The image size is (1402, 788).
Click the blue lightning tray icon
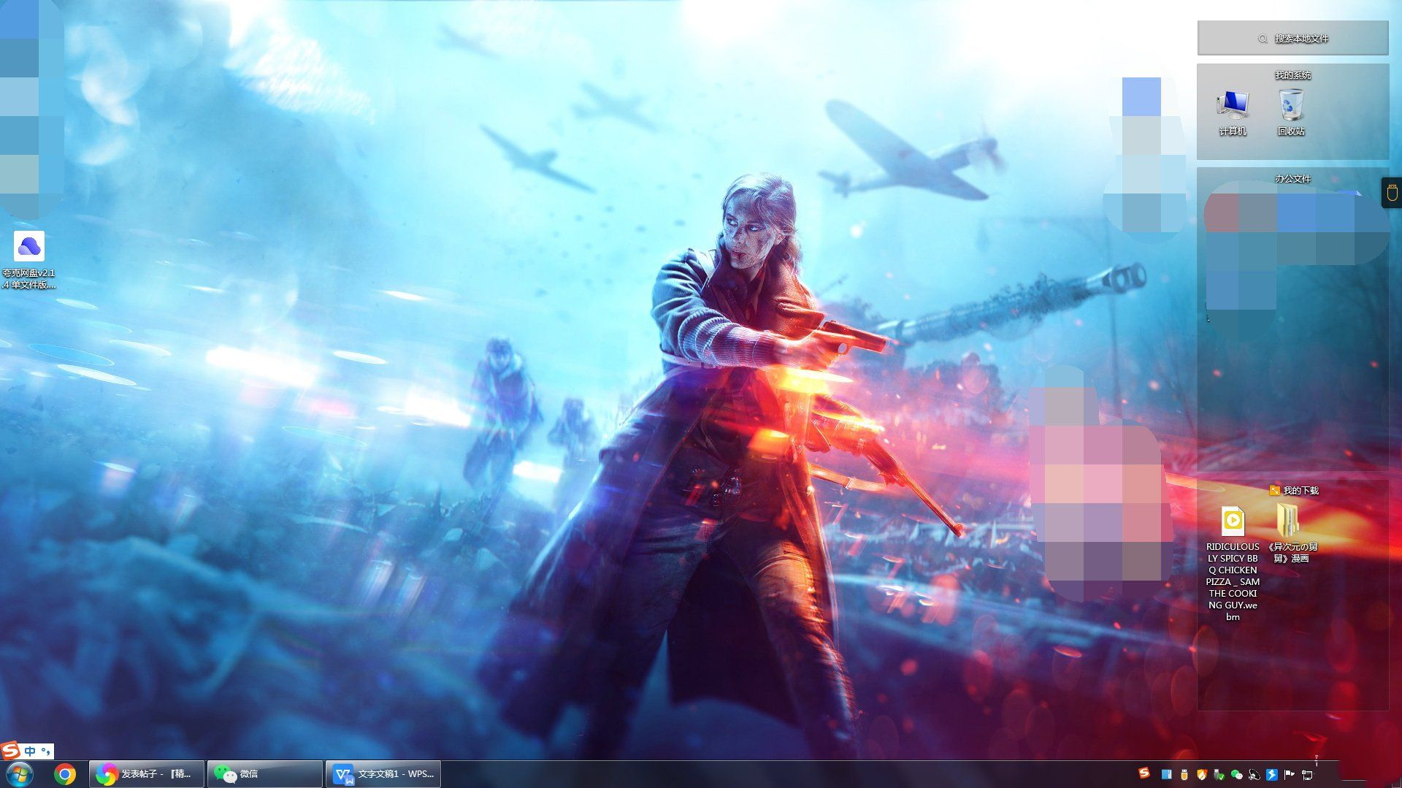point(1272,775)
